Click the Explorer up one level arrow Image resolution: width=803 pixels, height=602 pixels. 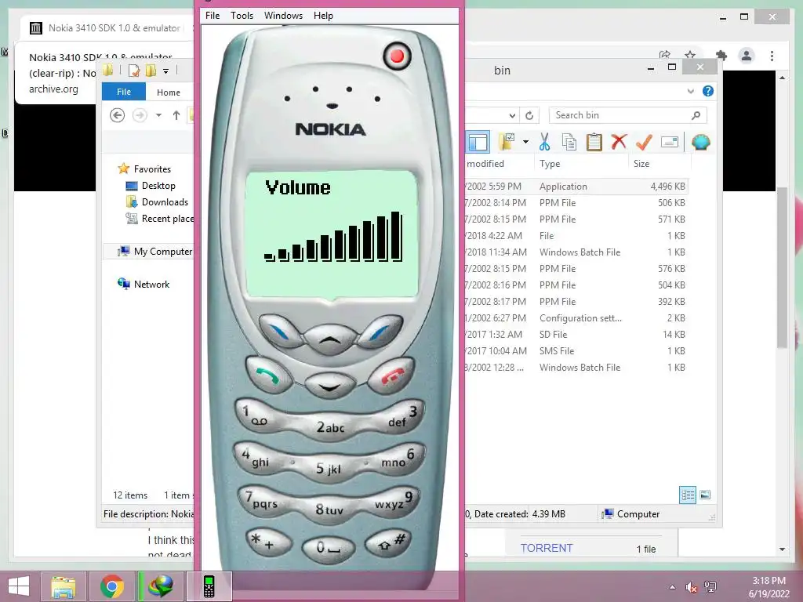coord(176,115)
